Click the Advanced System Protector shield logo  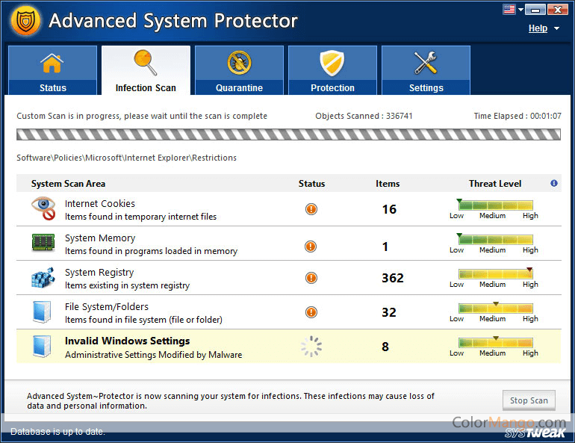click(x=25, y=21)
